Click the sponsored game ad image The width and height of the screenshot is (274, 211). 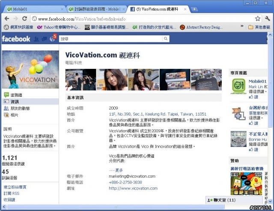[x=246, y=184]
